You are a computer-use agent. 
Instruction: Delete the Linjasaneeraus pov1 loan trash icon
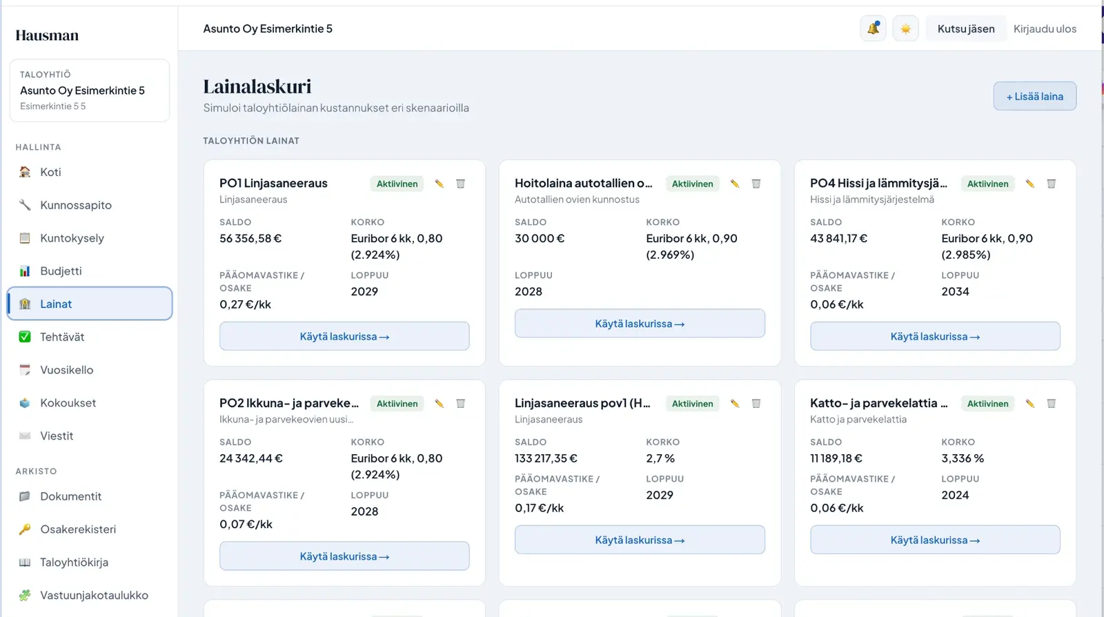756,404
